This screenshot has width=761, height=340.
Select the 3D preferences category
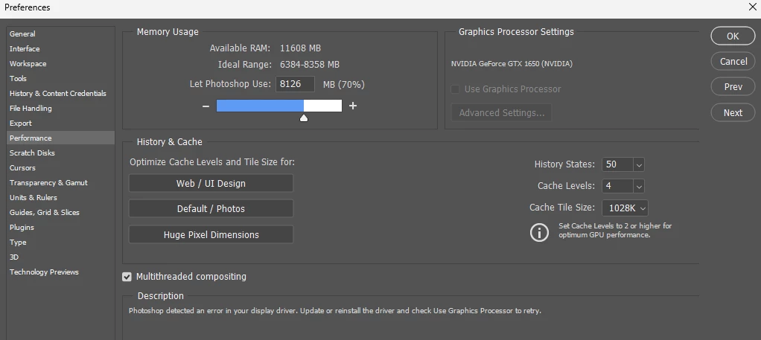[x=60, y=257]
